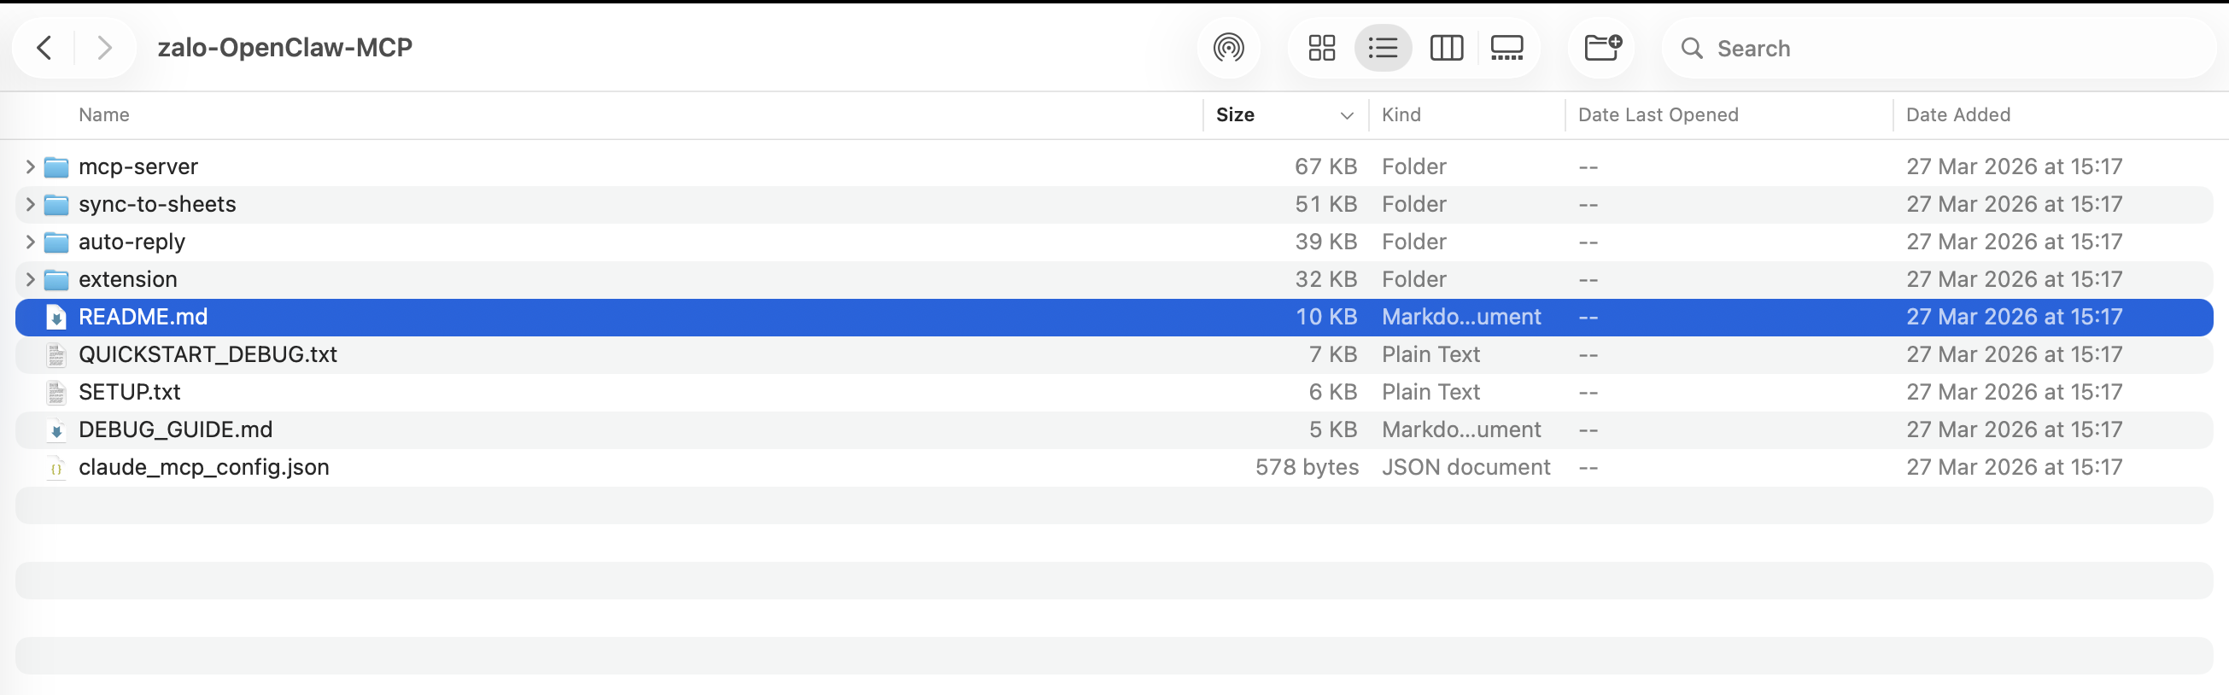Viewport: 2229px width, 695px height.
Task: Select the DEBUG_GUIDE.md file icon
Action: (x=56, y=430)
